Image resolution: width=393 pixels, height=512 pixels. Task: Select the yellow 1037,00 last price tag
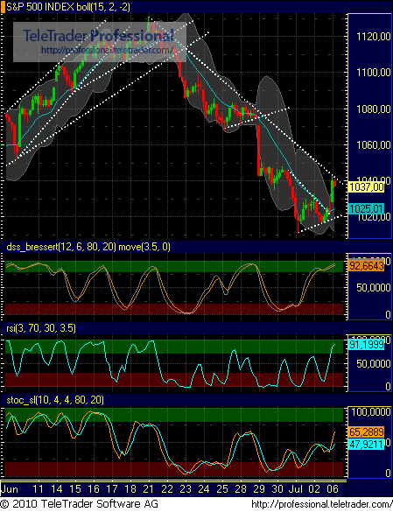(x=366, y=187)
